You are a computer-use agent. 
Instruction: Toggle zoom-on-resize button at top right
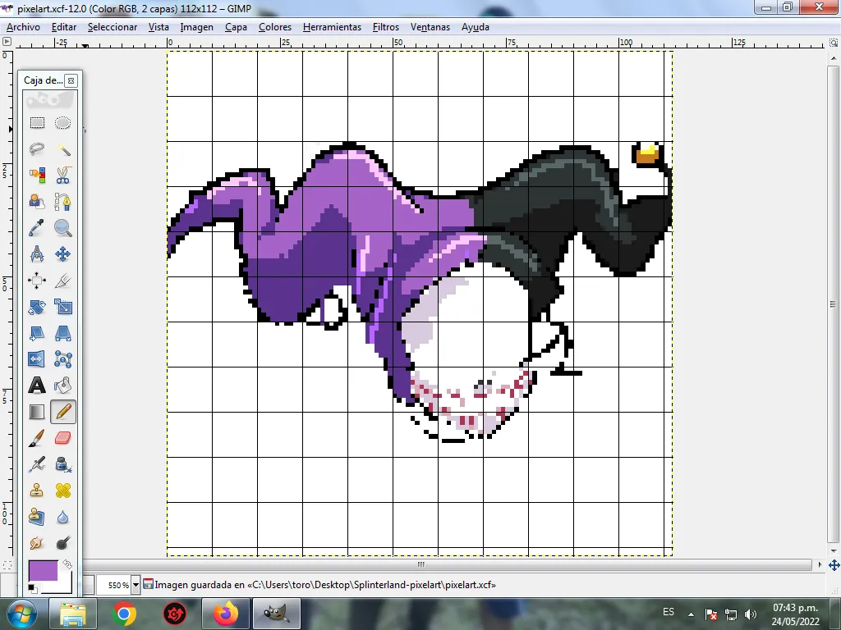(x=834, y=43)
